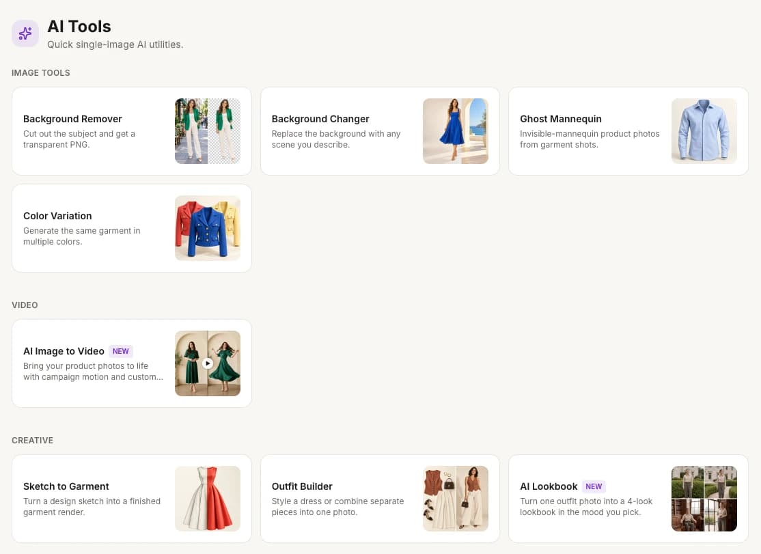Open the Color Variation tool title
761x554 pixels.
57,216
